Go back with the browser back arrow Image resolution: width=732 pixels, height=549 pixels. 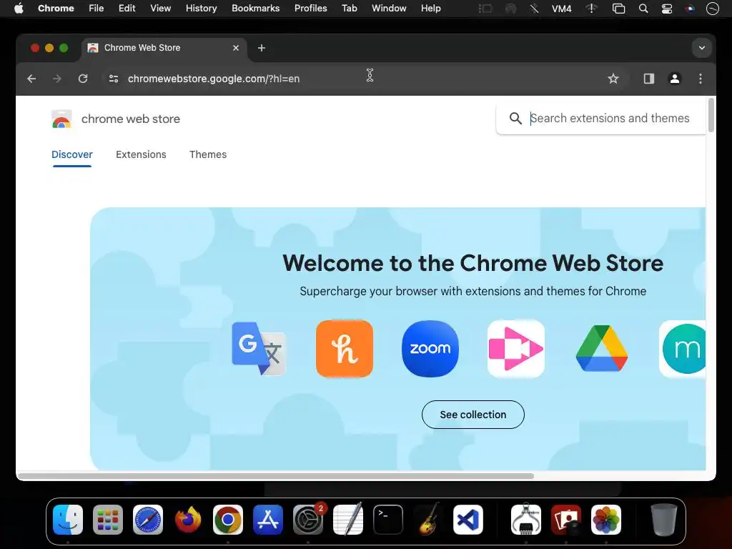point(31,79)
